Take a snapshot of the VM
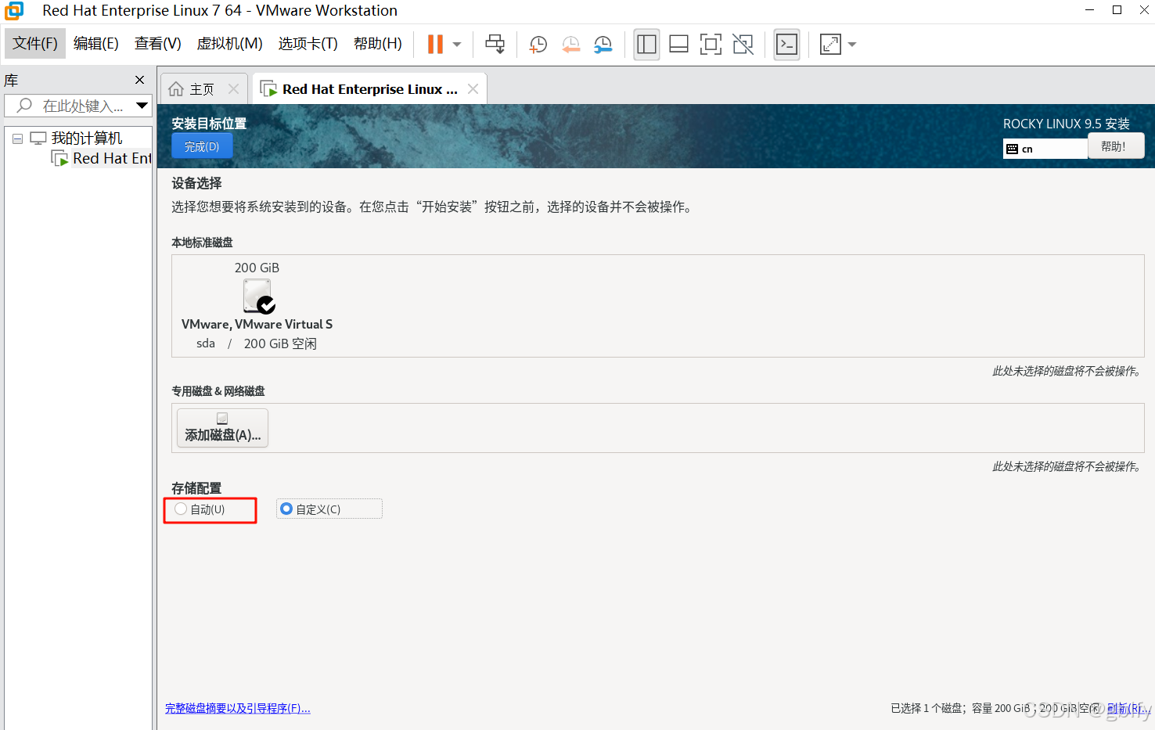Viewport: 1155px width, 730px height. [538, 45]
